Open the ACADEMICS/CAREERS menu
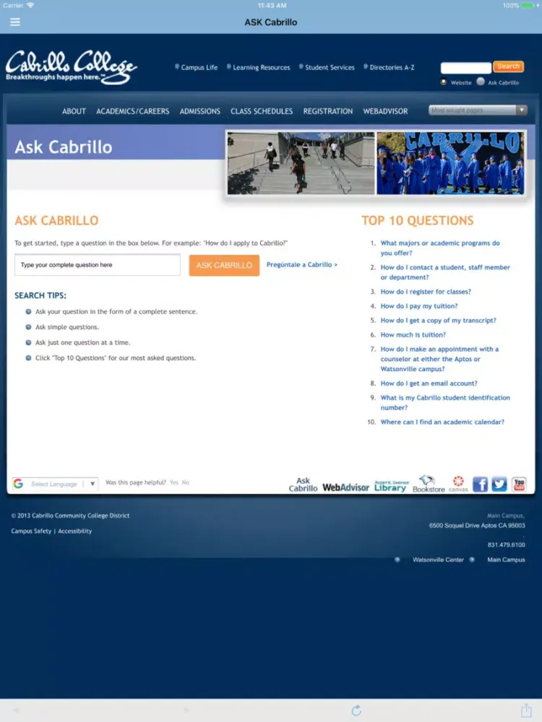 tap(133, 111)
